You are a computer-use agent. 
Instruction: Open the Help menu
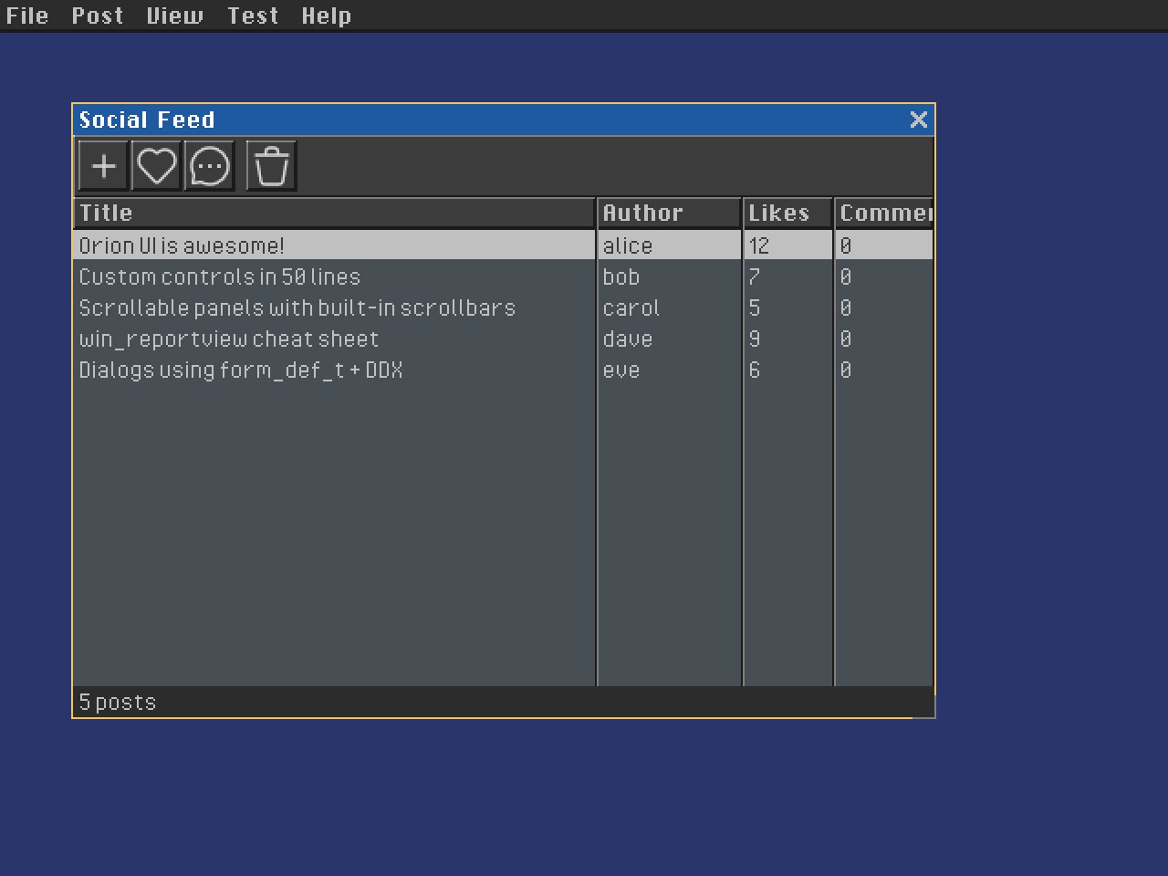[327, 16]
